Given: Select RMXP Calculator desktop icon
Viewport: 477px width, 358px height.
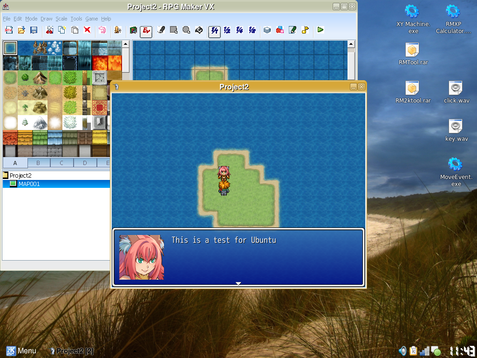Looking at the screenshot, I should [x=453, y=19].
